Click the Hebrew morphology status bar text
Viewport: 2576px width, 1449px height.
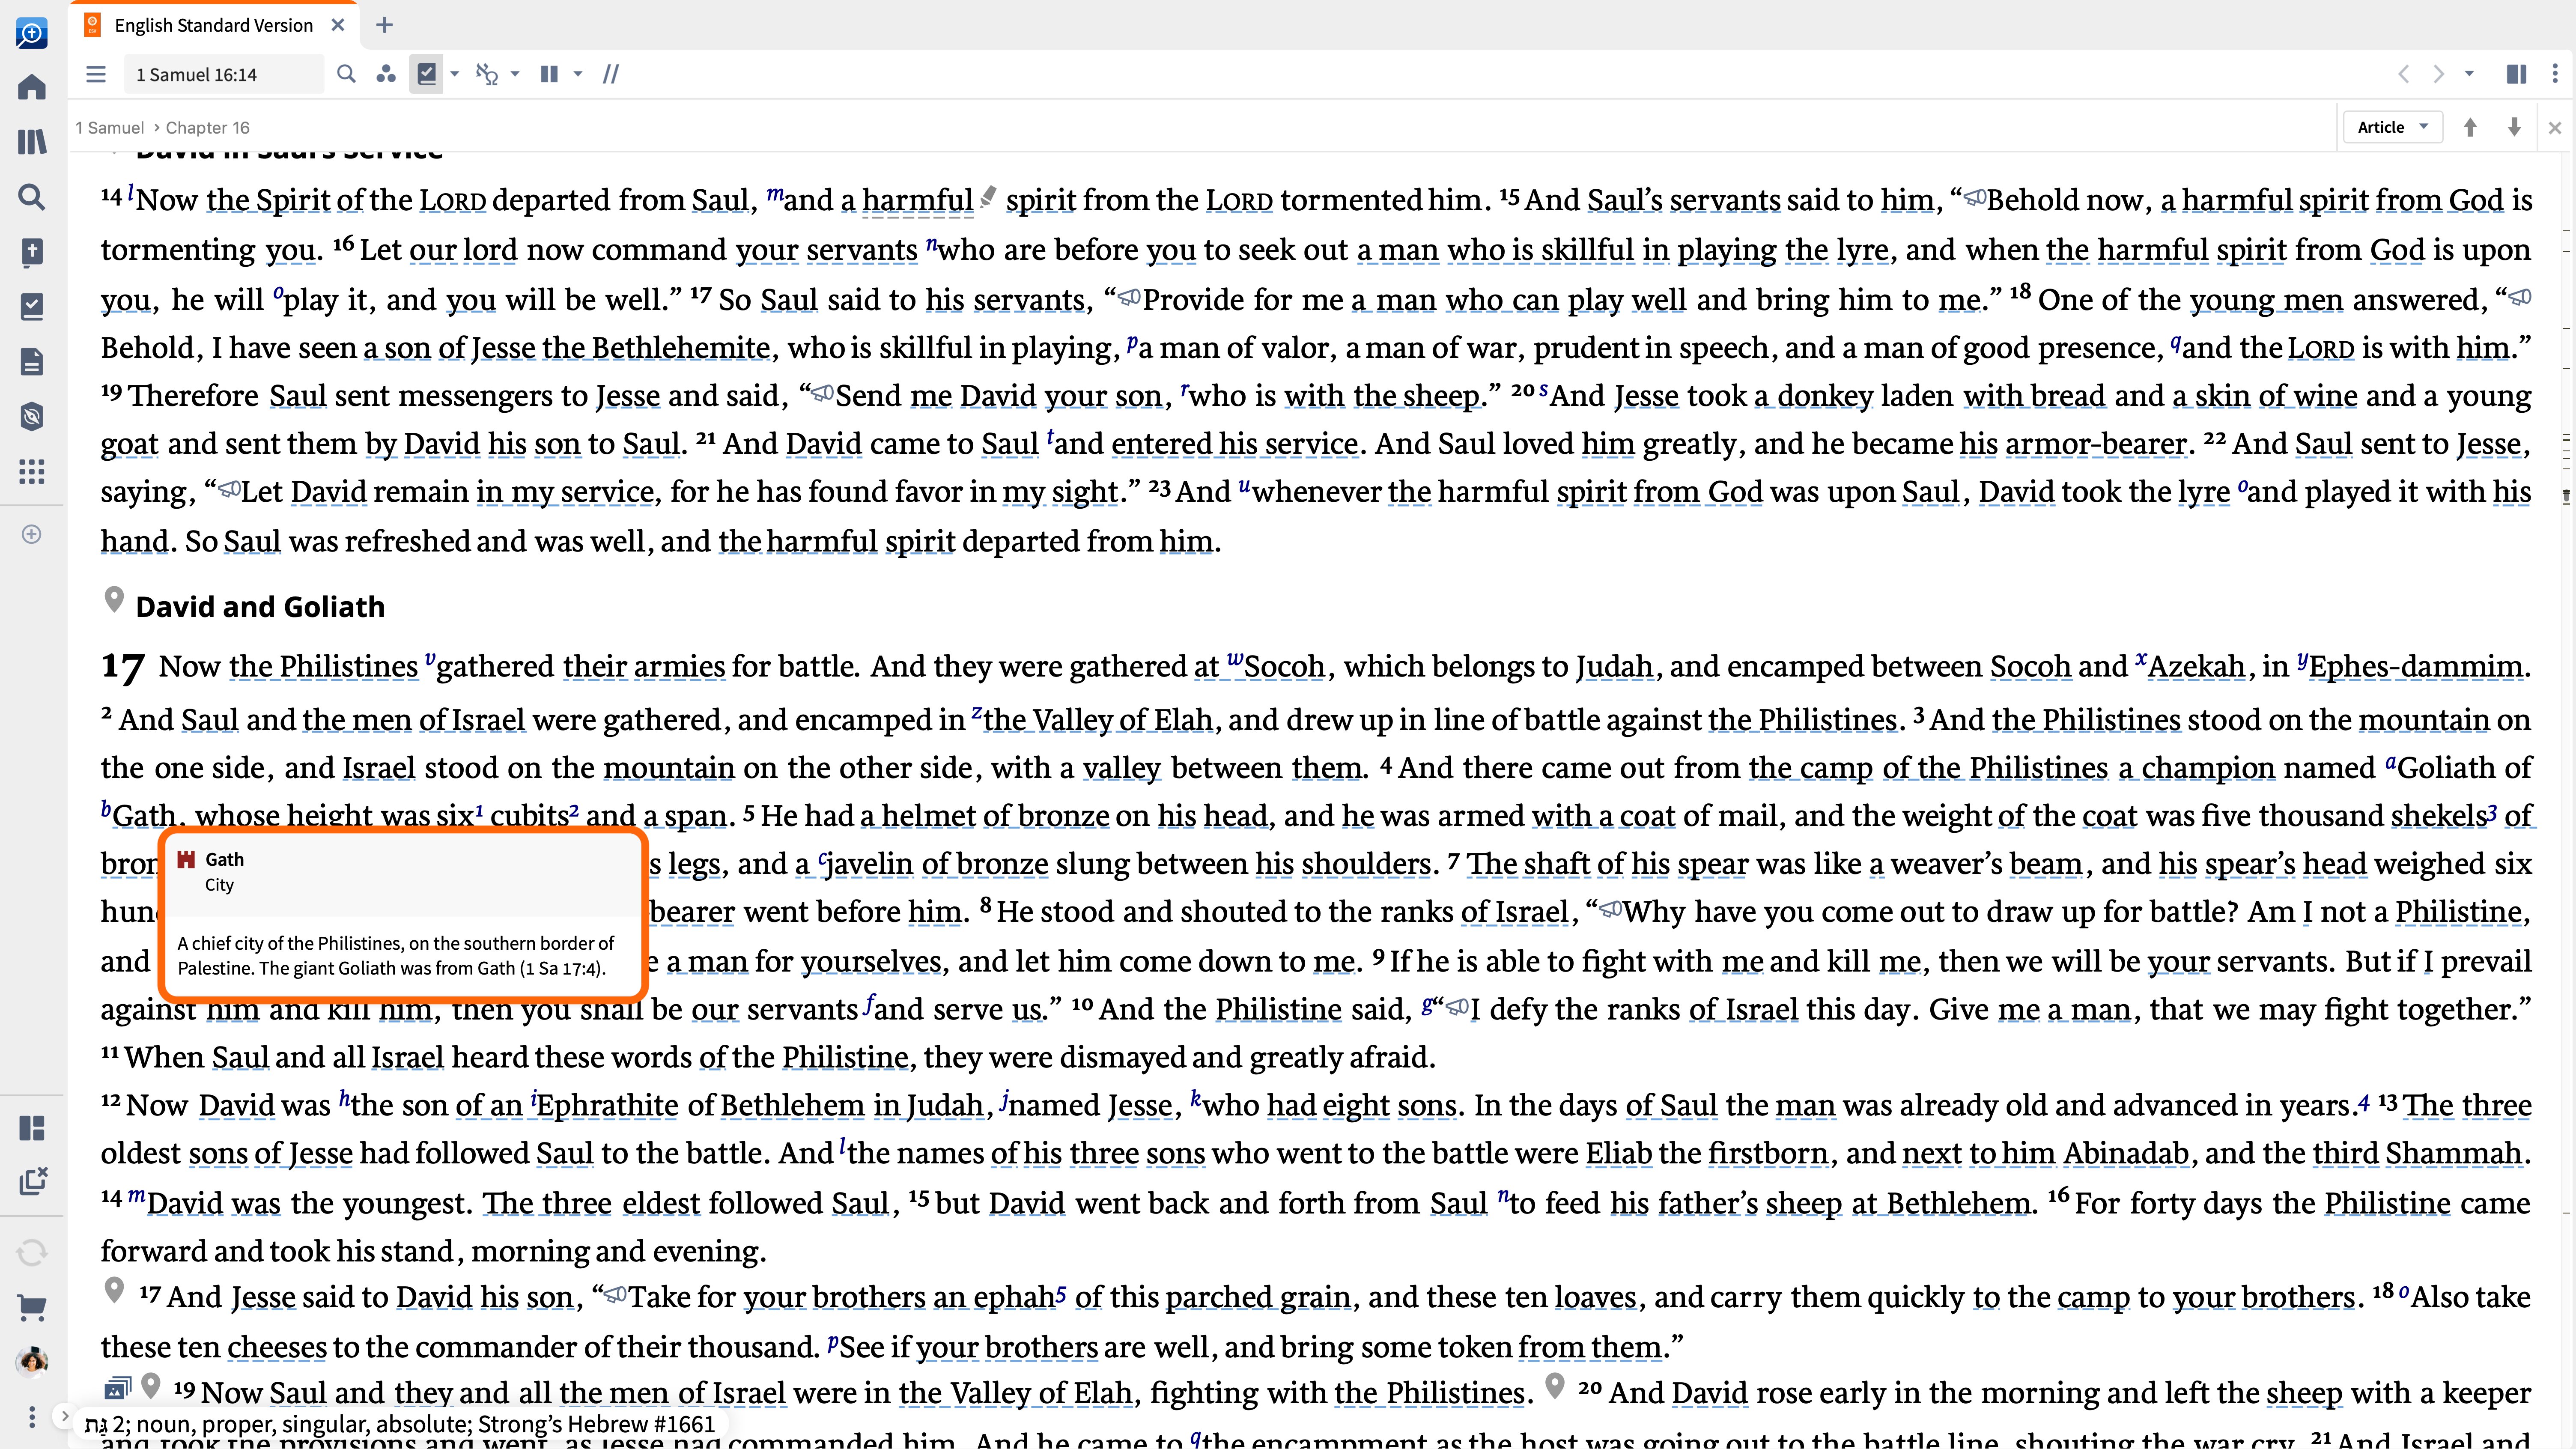coord(401,1424)
